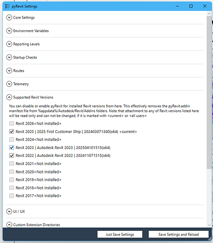
Task: Click Just Save Settings button
Action: (120, 234)
